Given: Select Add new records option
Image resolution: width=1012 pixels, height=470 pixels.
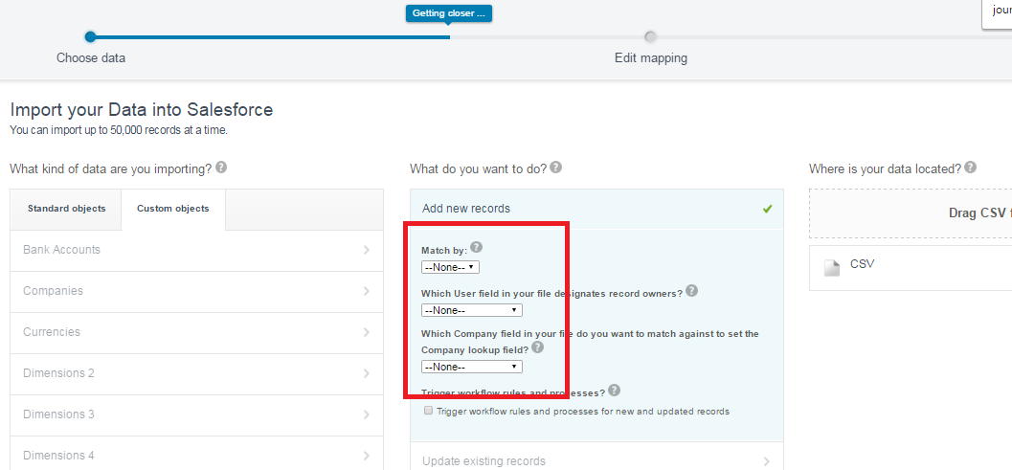Looking at the screenshot, I should (x=597, y=209).
